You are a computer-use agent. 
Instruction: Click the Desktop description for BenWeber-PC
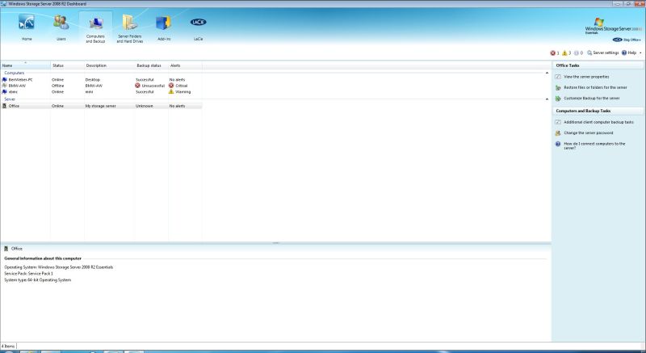click(x=92, y=79)
